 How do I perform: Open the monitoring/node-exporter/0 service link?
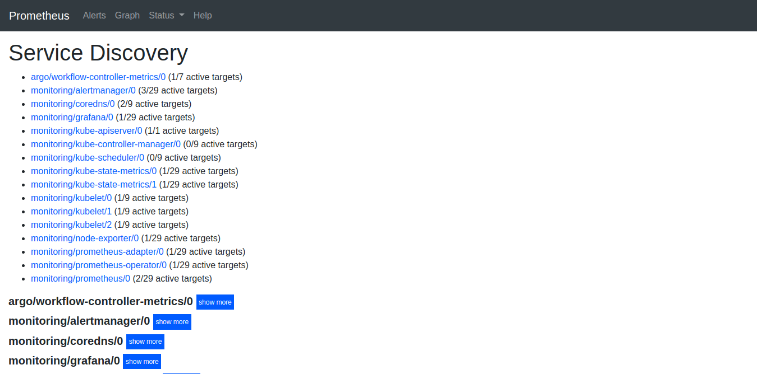coord(85,238)
